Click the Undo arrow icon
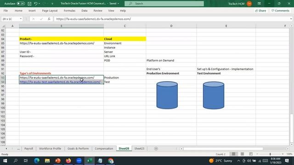The width and height of the screenshot is (294, 165). pos(35,4)
